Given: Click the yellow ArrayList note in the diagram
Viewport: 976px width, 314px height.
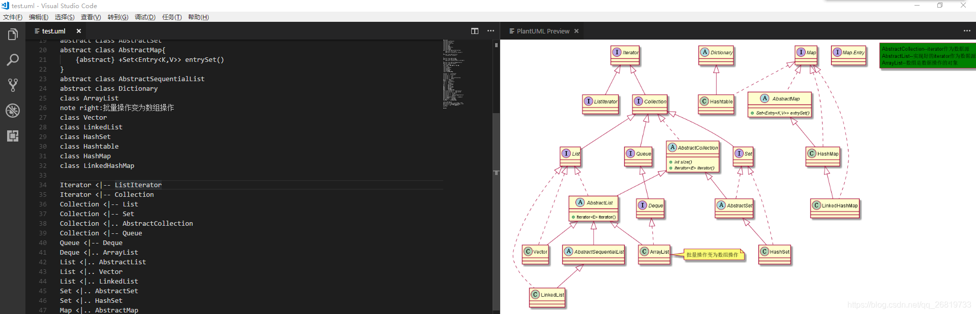Looking at the screenshot, I should (x=713, y=255).
